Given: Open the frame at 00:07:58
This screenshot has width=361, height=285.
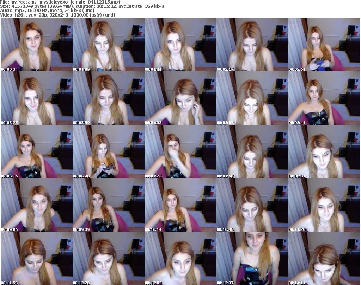Looking at the screenshot, I should coord(252,152).
